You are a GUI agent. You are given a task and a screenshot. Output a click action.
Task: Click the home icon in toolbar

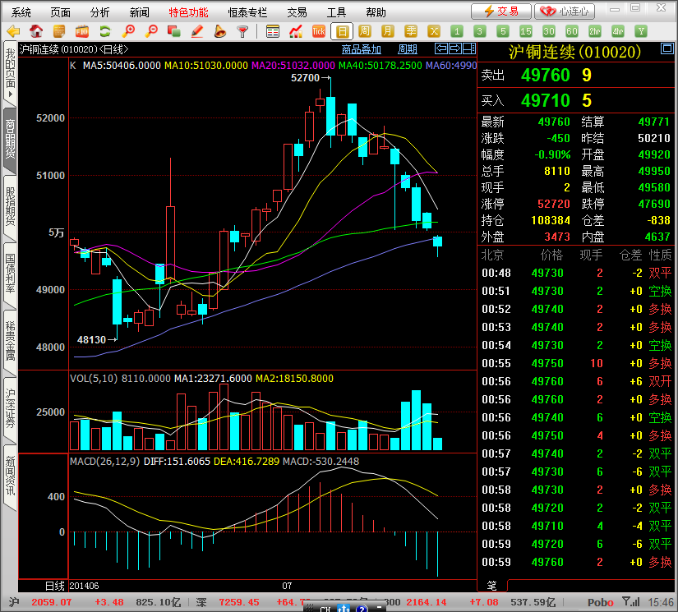click(x=37, y=31)
